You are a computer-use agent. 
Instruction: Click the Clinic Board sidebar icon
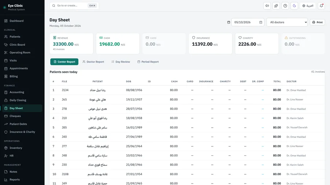[x=6, y=45]
